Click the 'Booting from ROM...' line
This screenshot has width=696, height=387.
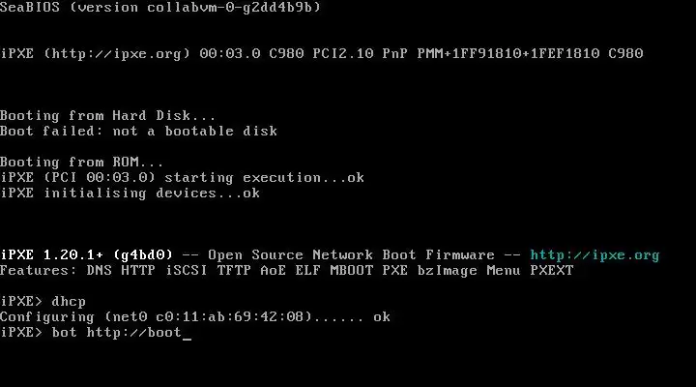click(x=82, y=163)
